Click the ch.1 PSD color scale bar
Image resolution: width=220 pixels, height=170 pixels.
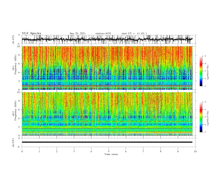click(x=201, y=71)
